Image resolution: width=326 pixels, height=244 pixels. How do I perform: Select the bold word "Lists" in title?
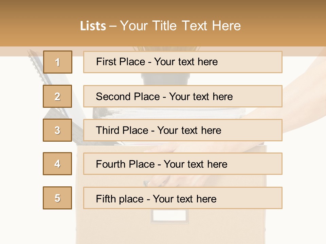click(93, 26)
